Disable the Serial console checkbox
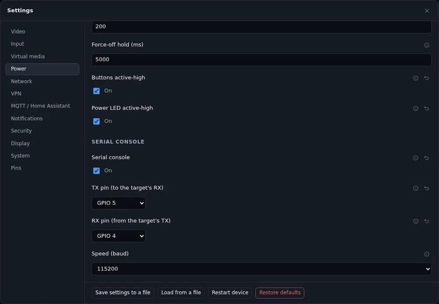Screen dimensions: 439x304 (x=96, y=170)
